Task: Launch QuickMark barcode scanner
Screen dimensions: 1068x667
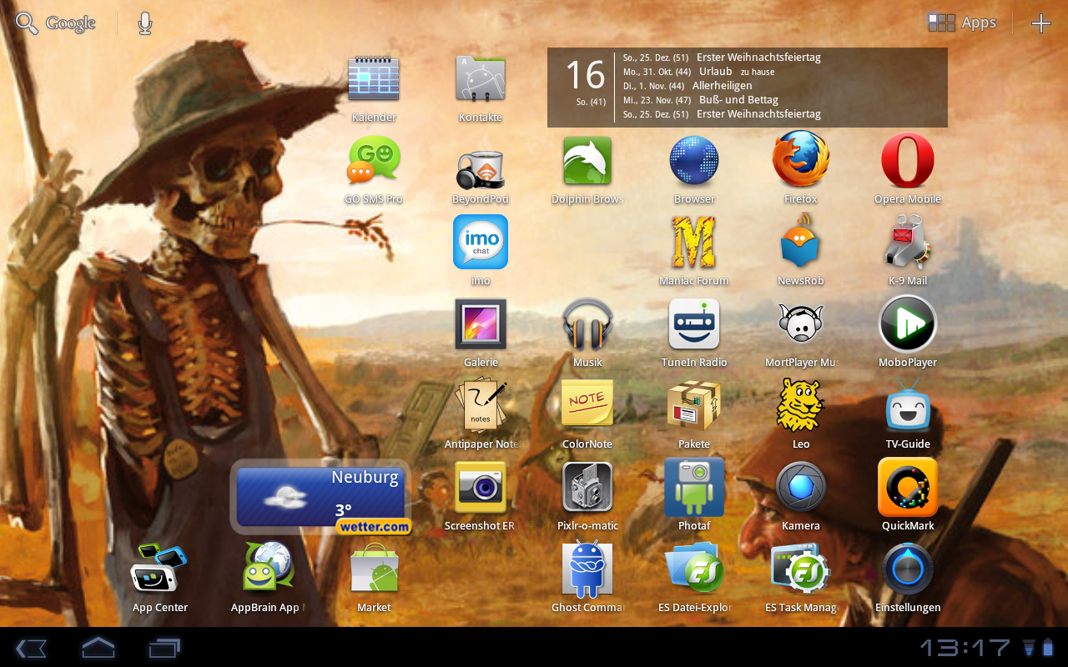Action: [907, 489]
